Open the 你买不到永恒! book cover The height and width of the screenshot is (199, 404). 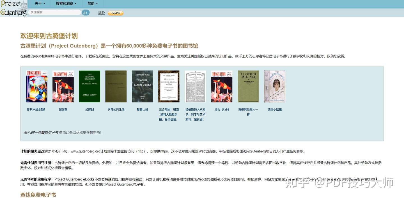pyautogui.click(x=37, y=86)
